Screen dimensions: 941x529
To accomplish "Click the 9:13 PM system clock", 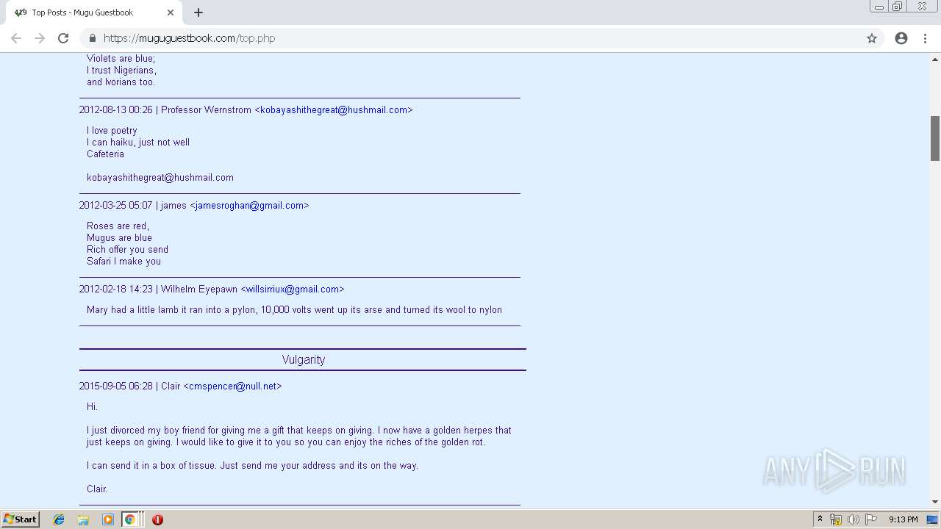I will pos(903,519).
